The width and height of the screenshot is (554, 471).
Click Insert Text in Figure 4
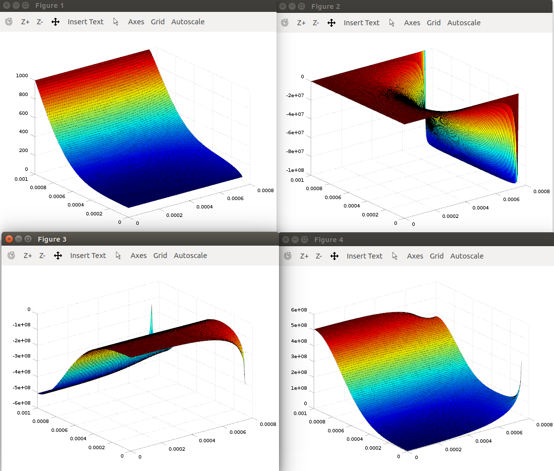364,256
